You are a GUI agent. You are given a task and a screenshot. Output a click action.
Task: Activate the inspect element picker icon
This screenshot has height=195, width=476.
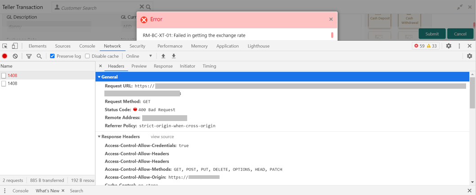[x=5, y=46]
